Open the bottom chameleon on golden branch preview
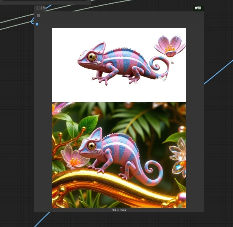 click(x=119, y=155)
